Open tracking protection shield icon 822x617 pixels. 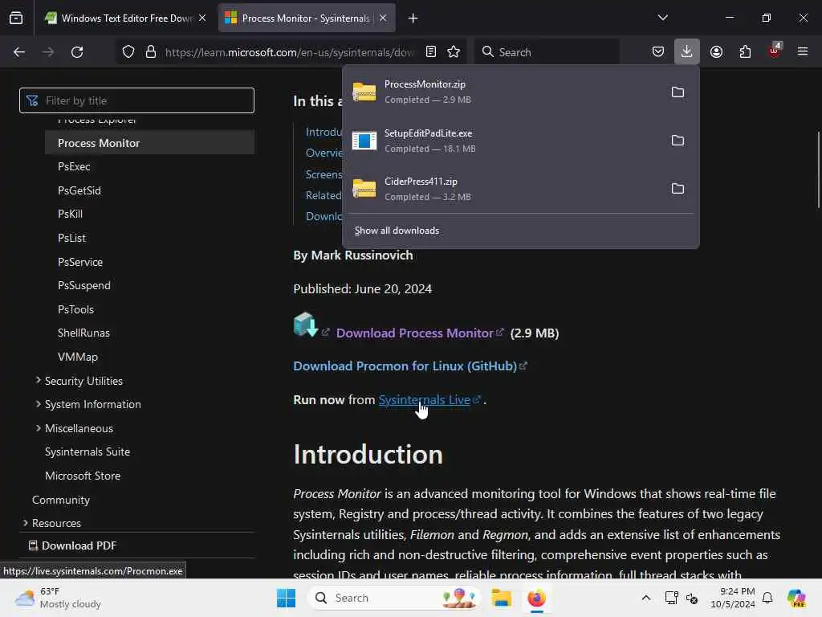pos(128,52)
